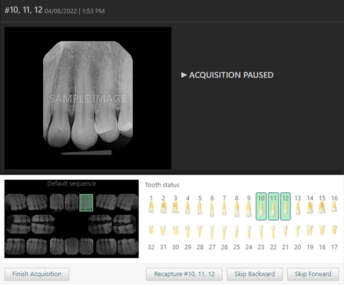Screen dimensions: 344x285
Task: Select tooth 10 icon in Tooth status
Action: [261, 207]
